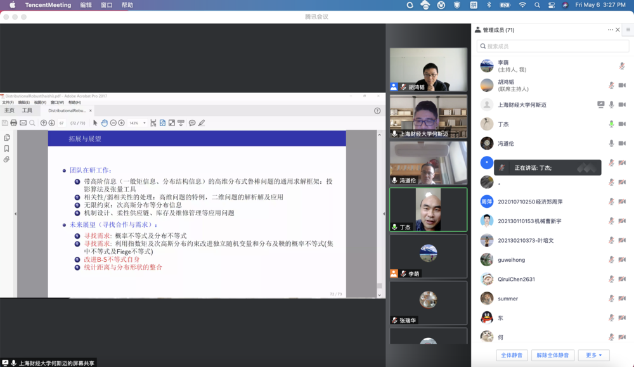This screenshot has width=634, height=367.
Task: Click the Zoom Out magnifier icon
Action: pos(113,122)
